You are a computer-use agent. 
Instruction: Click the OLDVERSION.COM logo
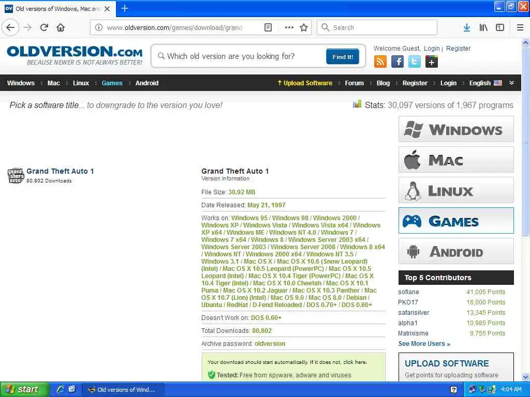[x=75, y=55]
